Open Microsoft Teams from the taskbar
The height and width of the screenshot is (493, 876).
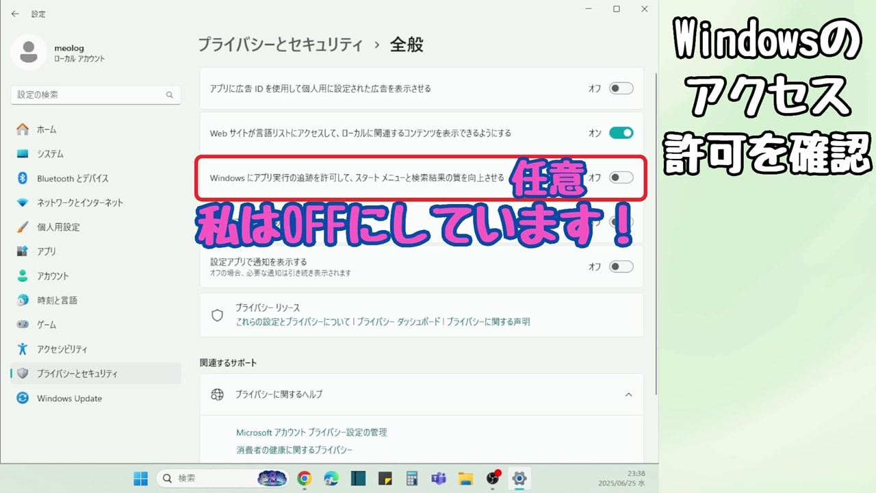coord(439,478)
